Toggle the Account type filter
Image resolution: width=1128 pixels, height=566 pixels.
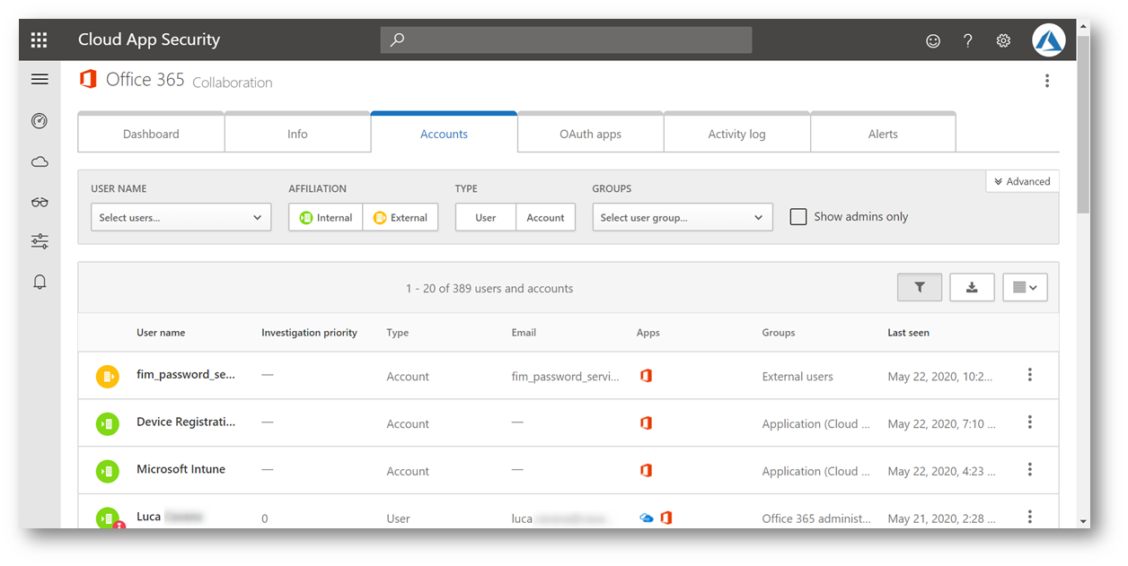545,217
